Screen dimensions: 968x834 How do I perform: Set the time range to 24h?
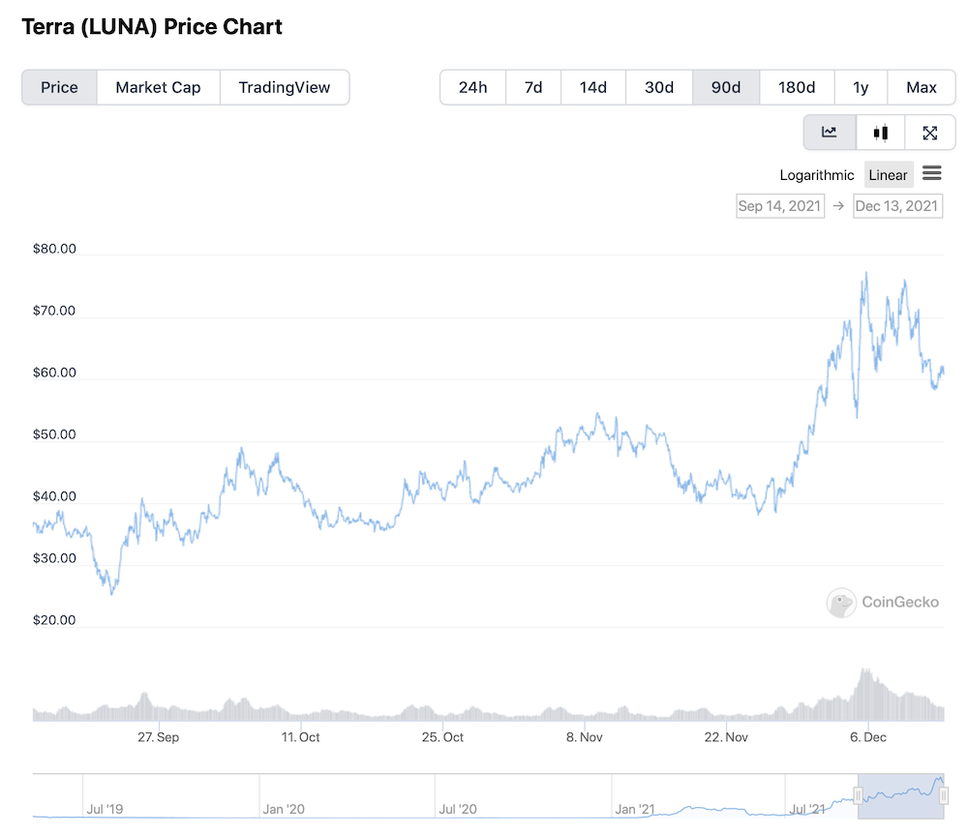click(x=473, y=88)
